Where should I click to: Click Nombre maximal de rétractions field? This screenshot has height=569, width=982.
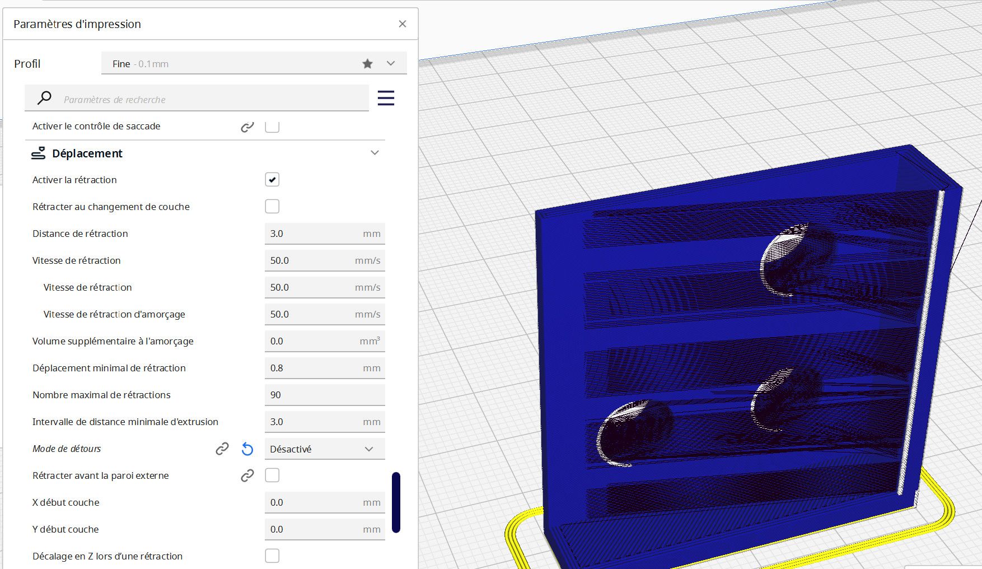click(325, 395)
